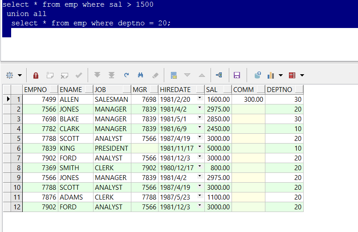Click the fetch last page icon
358x232 pixels.
[111, 75]
